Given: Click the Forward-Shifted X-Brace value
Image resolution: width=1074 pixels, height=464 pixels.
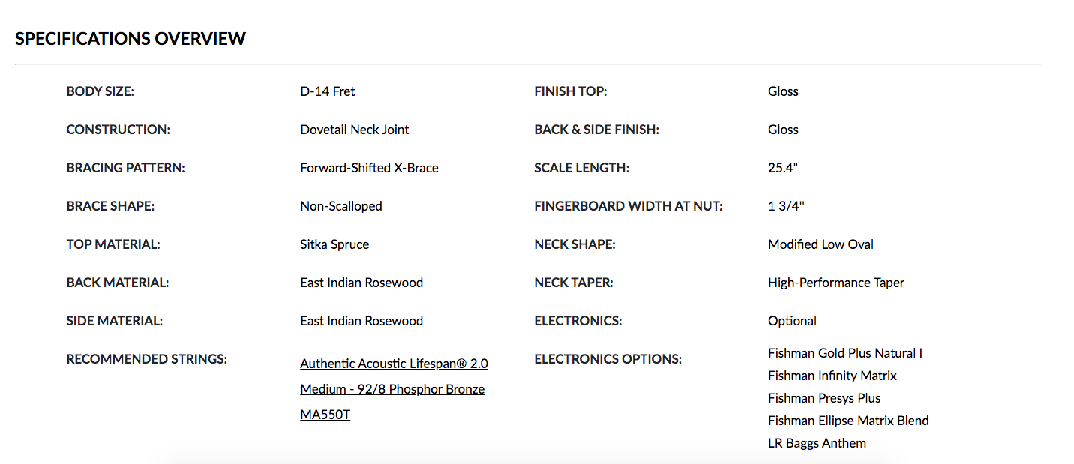Looking at the screenshot, I should point(369,168).
